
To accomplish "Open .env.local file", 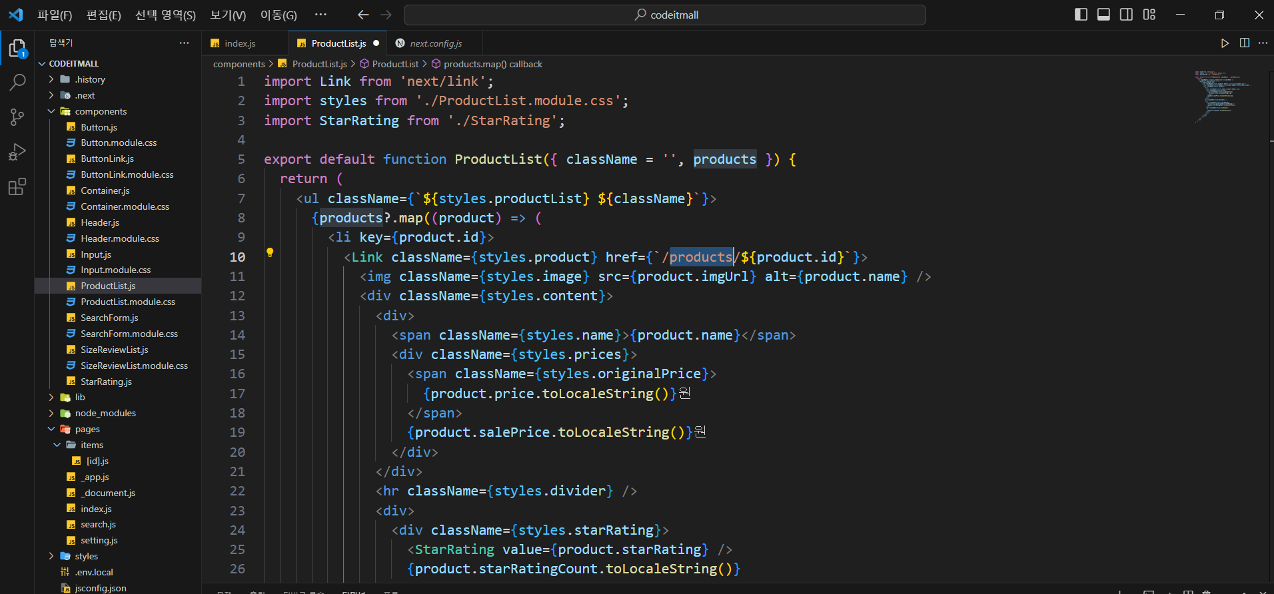I will click(118, 572).
